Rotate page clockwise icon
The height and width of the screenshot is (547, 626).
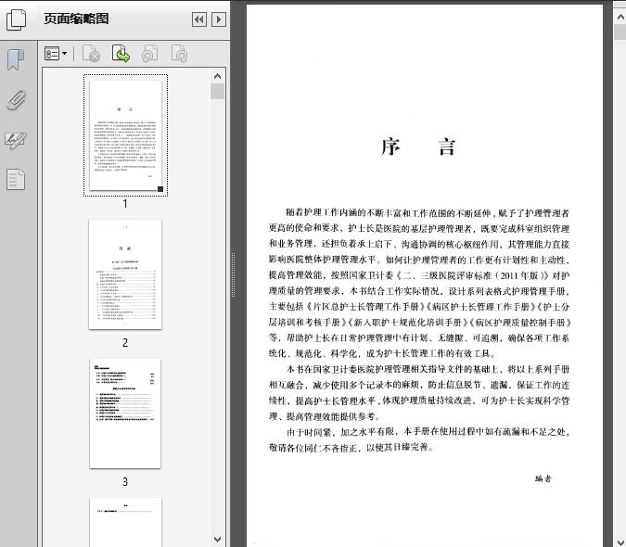pos(179,54)
